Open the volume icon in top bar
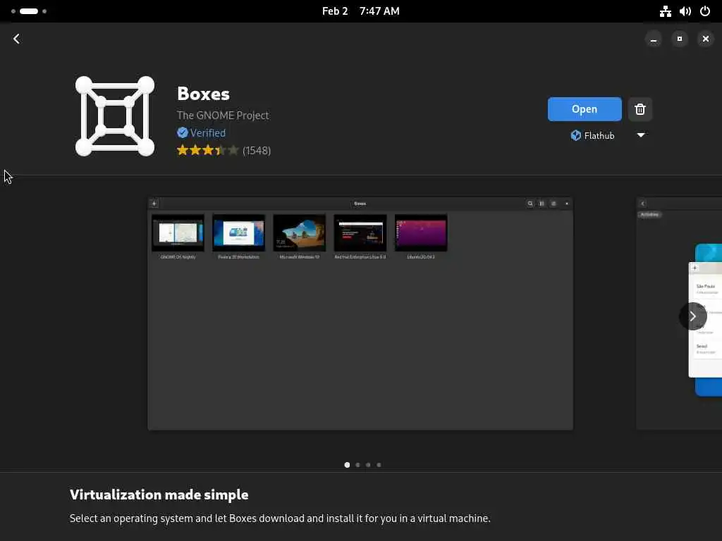This screenshot has width=722, height=541. coord(685,11)
